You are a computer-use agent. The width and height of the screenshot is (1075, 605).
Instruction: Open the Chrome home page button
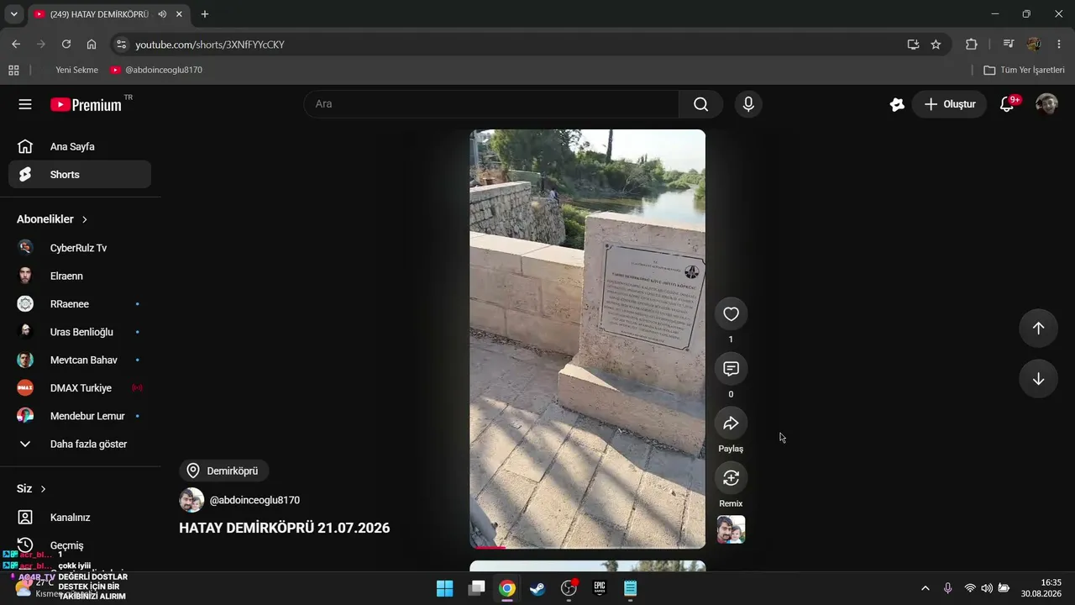tap(92, 45)
